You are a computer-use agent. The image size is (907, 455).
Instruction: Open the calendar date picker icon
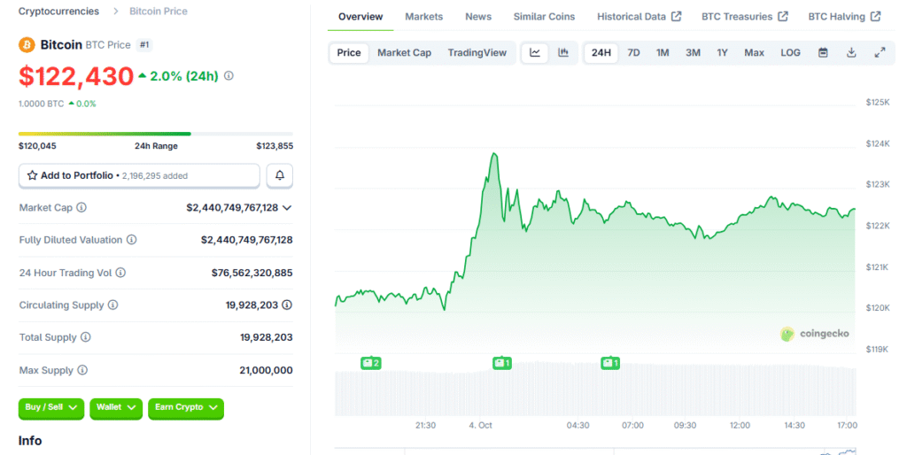coord(823,53)
